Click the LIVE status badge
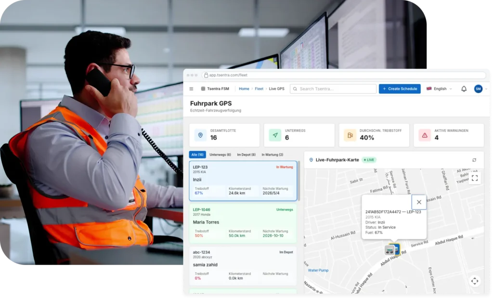This screenshot has height=299, width=493. pos(369,160)
